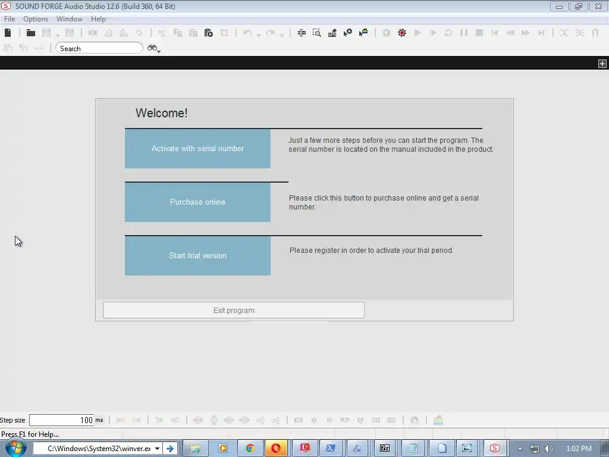The image size is (609, 457).
Task: Click 'Please register in order to activate' text
Action: tap(371, 251)
